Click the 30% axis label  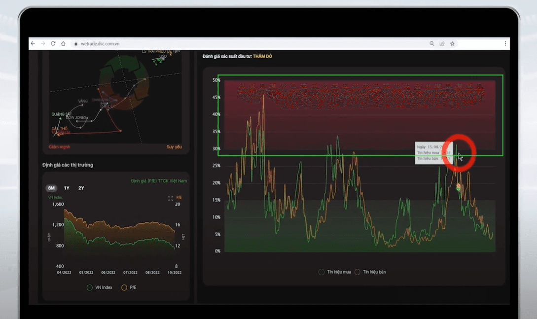point(216,148)
